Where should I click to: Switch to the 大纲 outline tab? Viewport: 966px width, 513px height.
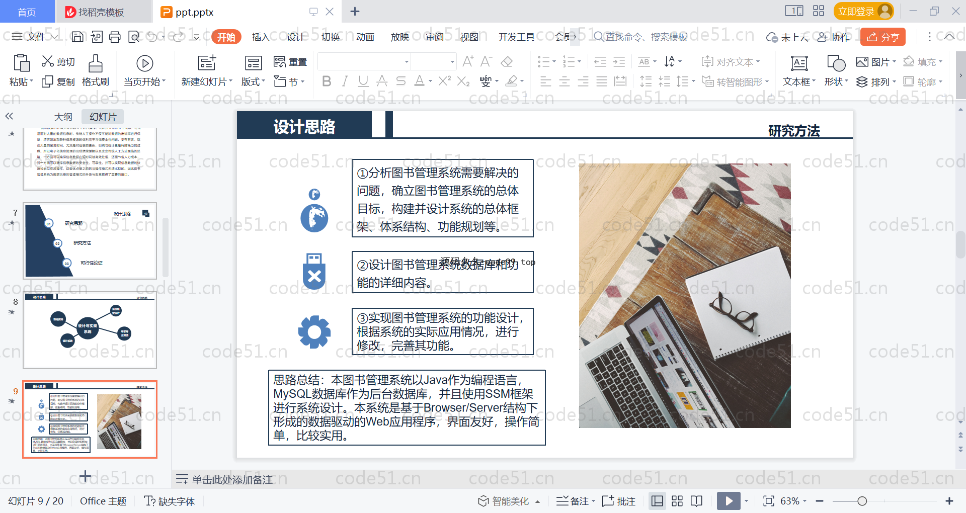[63, 117]
